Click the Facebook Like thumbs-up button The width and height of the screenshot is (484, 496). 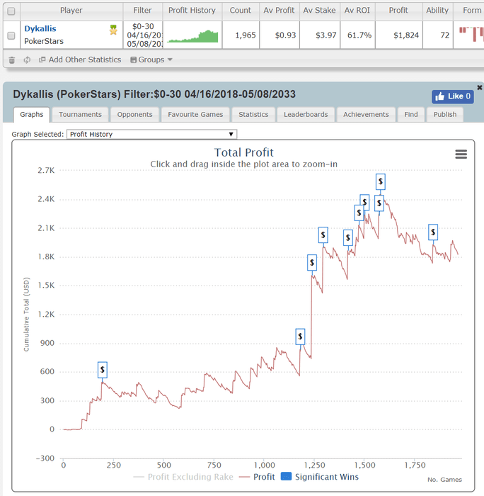tap(453, 96)
